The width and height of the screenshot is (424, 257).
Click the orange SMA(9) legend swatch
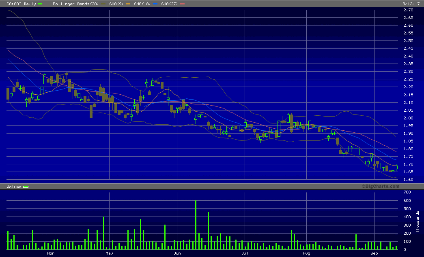[128, 4]
